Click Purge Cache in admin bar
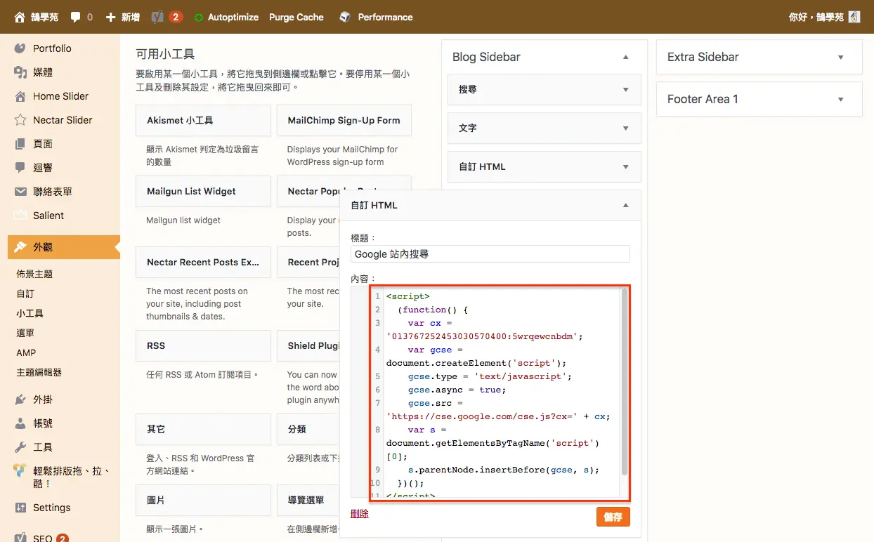This screenshot has width=874, height=542. coord(296,17)
